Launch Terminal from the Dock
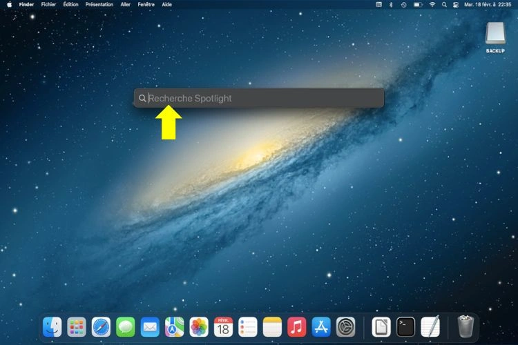The image size is (518, 345). (405, 327)
